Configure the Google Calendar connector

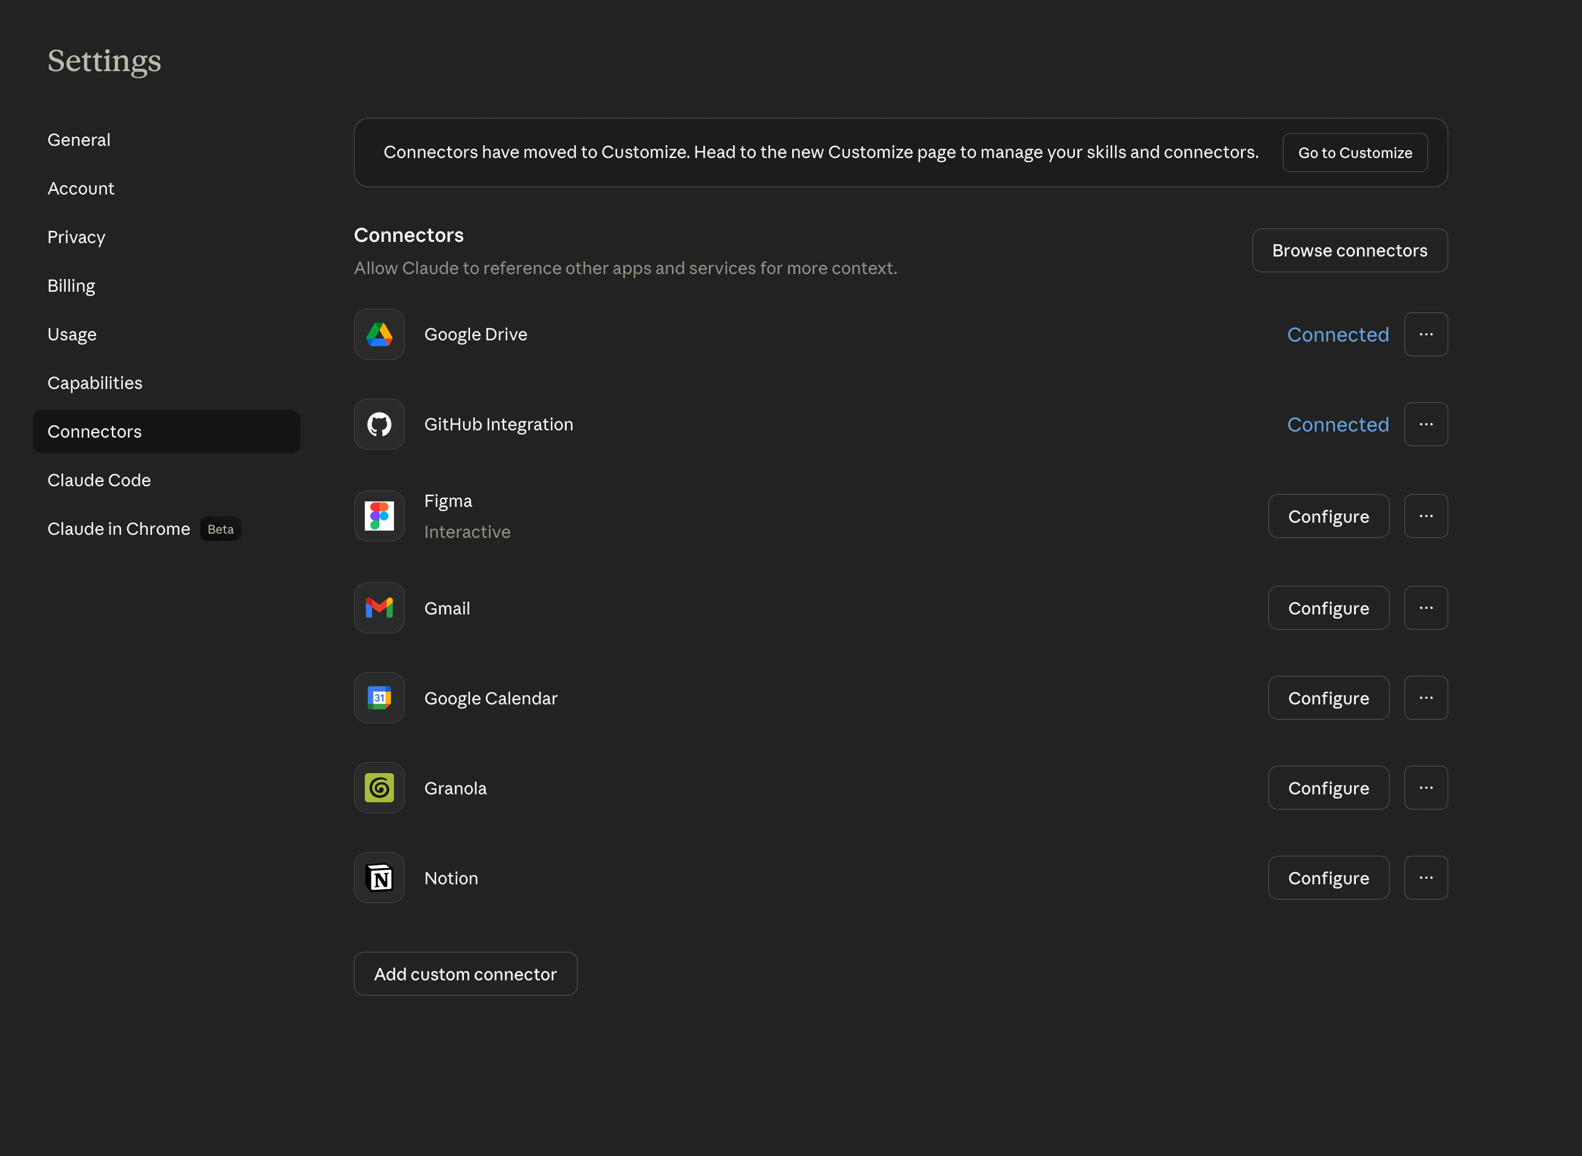click(x=1328, y=698)
